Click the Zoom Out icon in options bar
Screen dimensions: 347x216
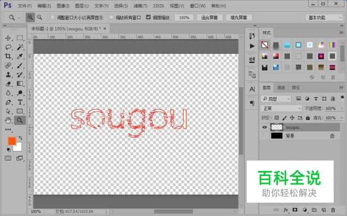coord(40,17)
